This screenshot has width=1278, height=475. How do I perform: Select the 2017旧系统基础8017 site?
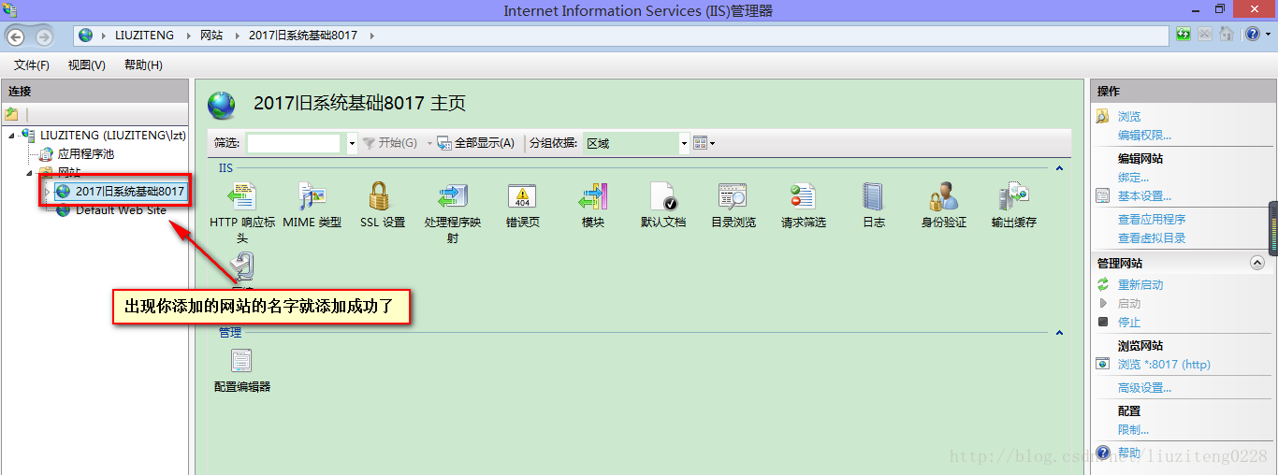click(130, 192)
